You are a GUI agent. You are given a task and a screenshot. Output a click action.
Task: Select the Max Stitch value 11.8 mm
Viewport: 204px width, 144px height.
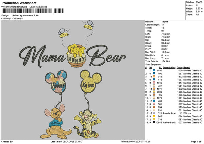166,52
